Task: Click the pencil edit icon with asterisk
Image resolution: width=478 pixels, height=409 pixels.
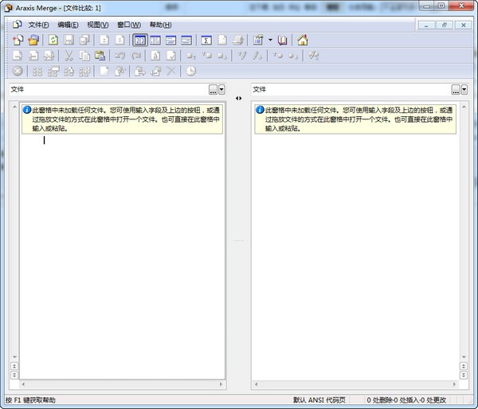Action: (242, 56)
